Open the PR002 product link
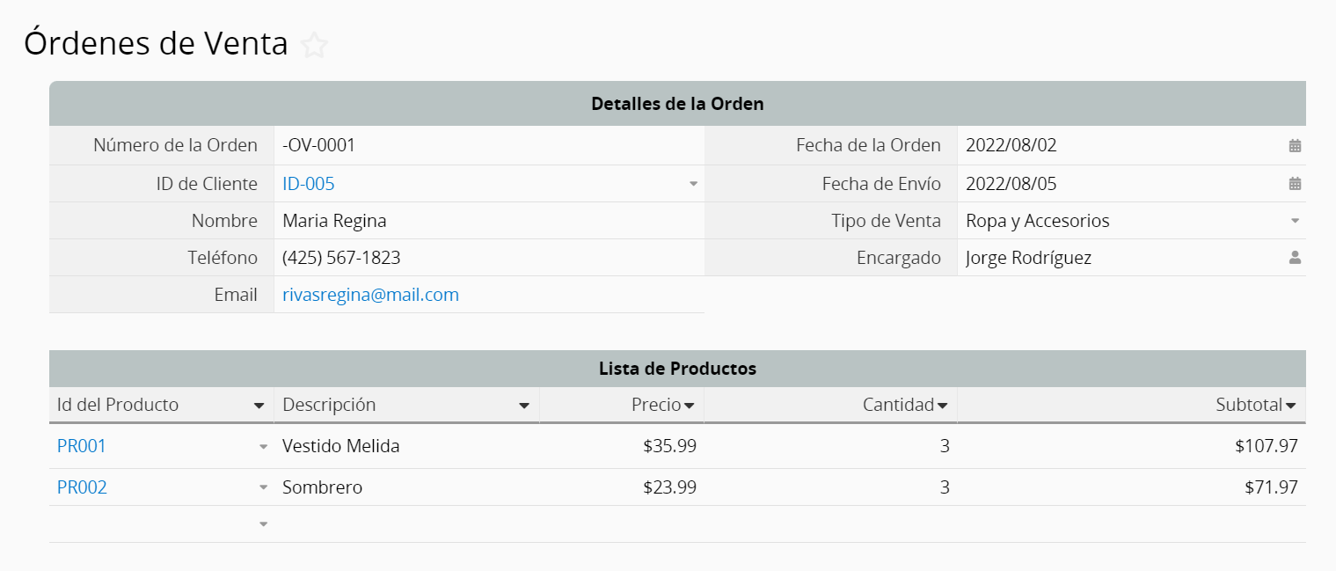 [82, 487]
